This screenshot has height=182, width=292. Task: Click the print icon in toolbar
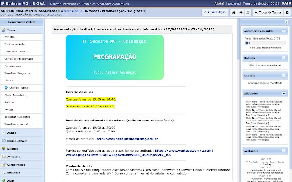pyautogui.click(x=241, y=13)
